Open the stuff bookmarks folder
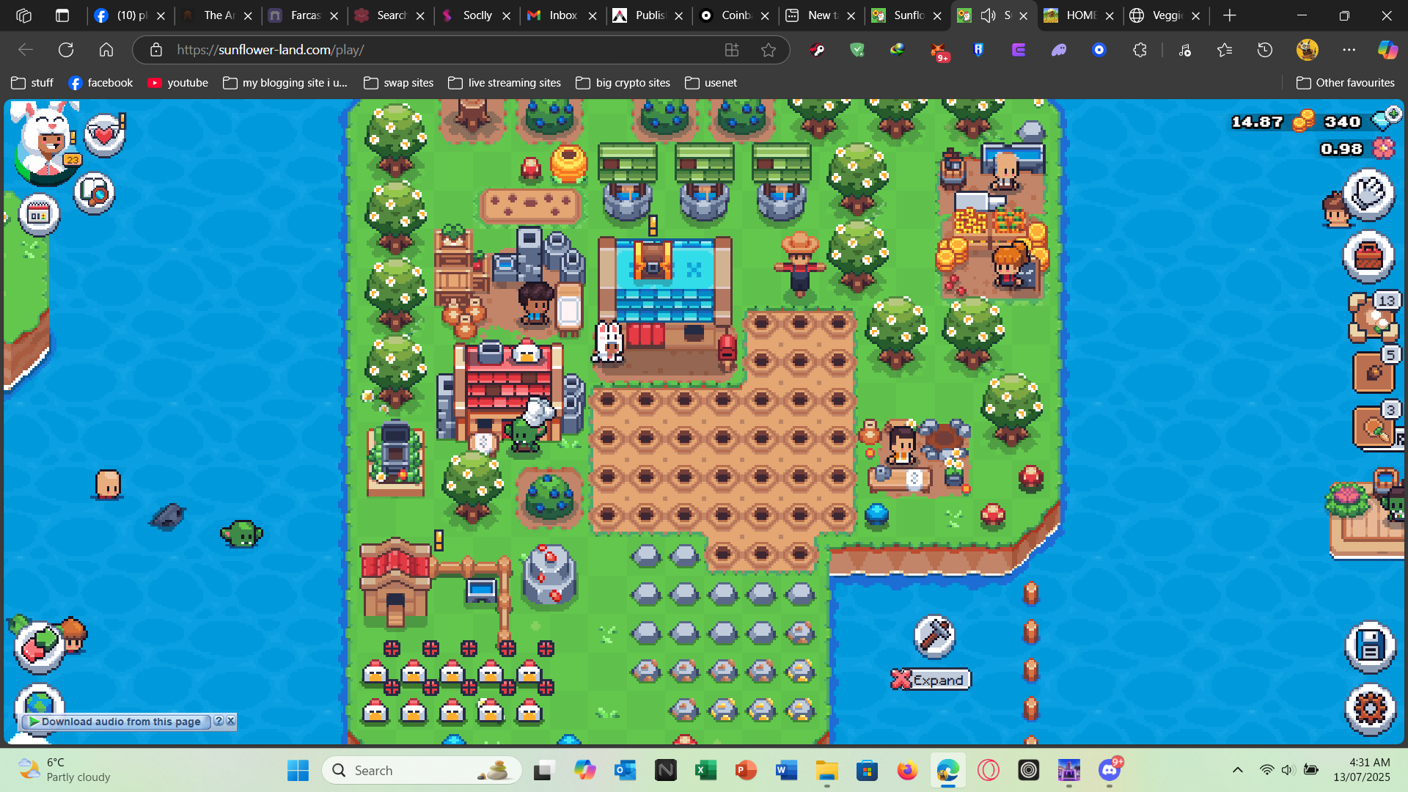 (33, 83)
